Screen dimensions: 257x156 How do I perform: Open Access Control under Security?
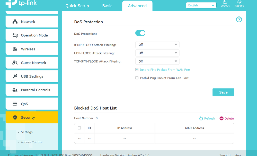click(x=32, y=142)
